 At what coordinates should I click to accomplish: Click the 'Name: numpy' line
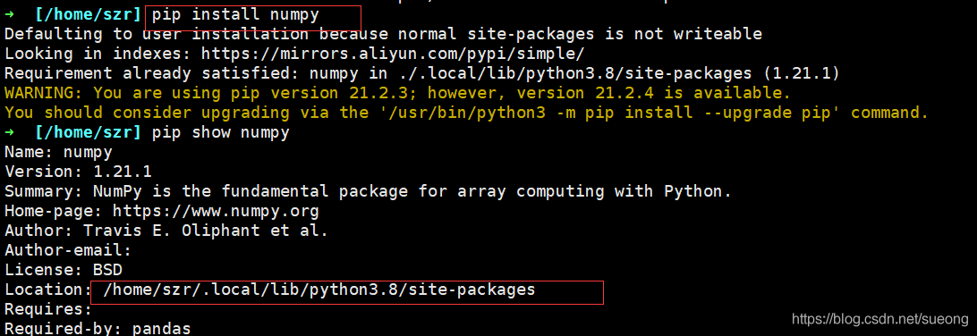(x=58, y=152)
